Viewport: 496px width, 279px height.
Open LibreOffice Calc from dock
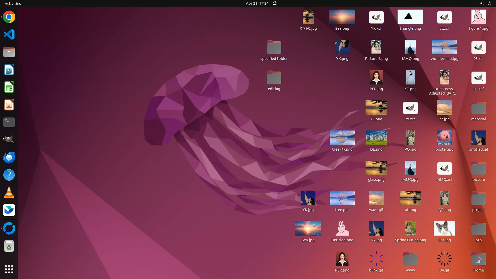[x=9, y=87]
